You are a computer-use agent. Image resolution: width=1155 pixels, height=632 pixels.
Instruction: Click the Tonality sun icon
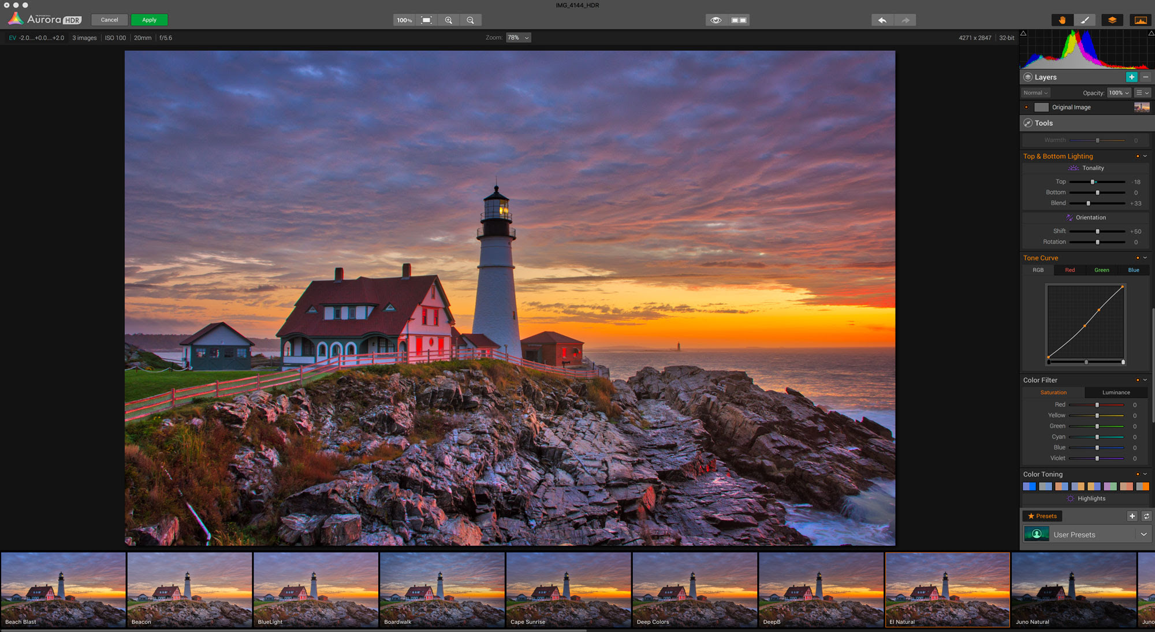click(1073, 168)
